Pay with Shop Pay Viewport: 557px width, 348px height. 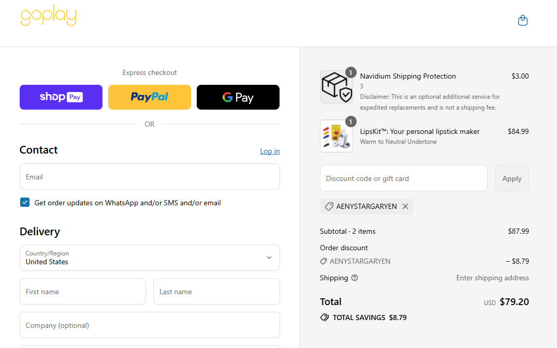(x=61, y=97)
